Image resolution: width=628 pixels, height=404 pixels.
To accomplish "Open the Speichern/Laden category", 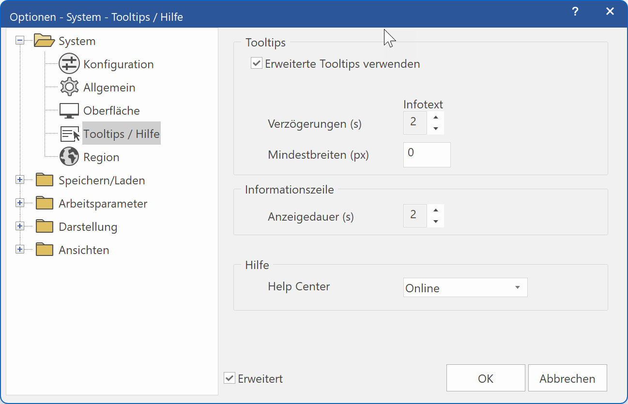I will click(x=101, y=180).
